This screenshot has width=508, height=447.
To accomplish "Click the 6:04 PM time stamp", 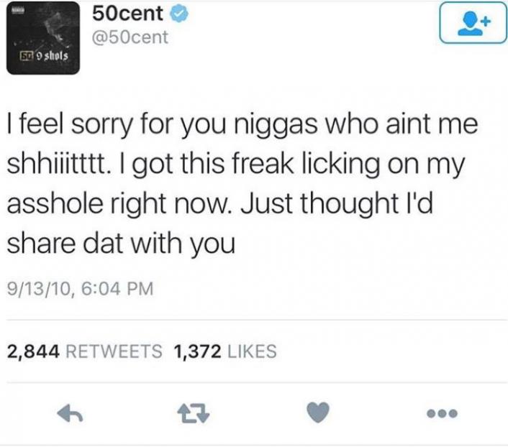I will 117,289.
